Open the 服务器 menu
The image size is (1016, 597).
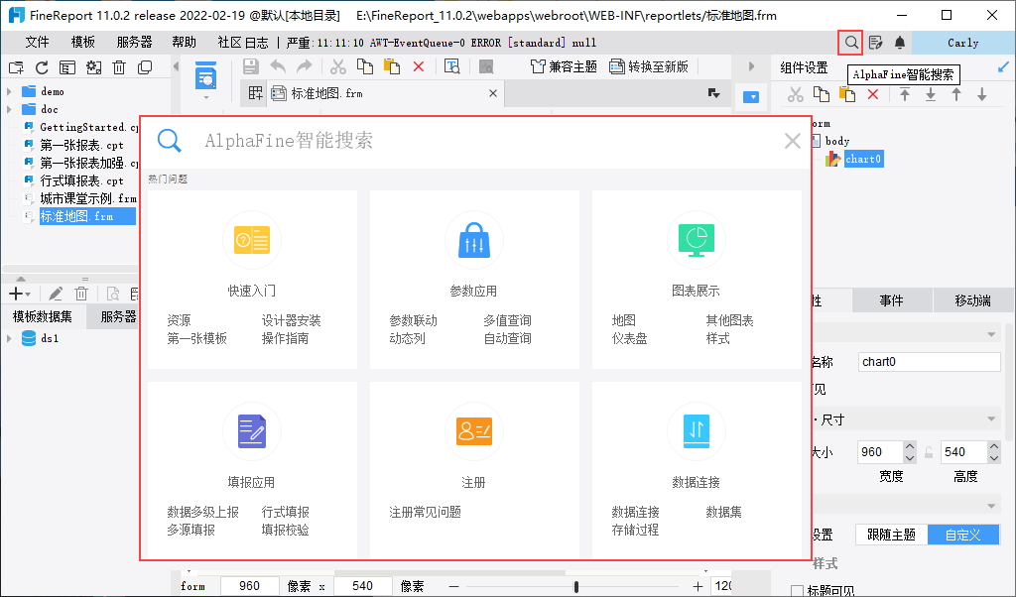click(134, 42)
